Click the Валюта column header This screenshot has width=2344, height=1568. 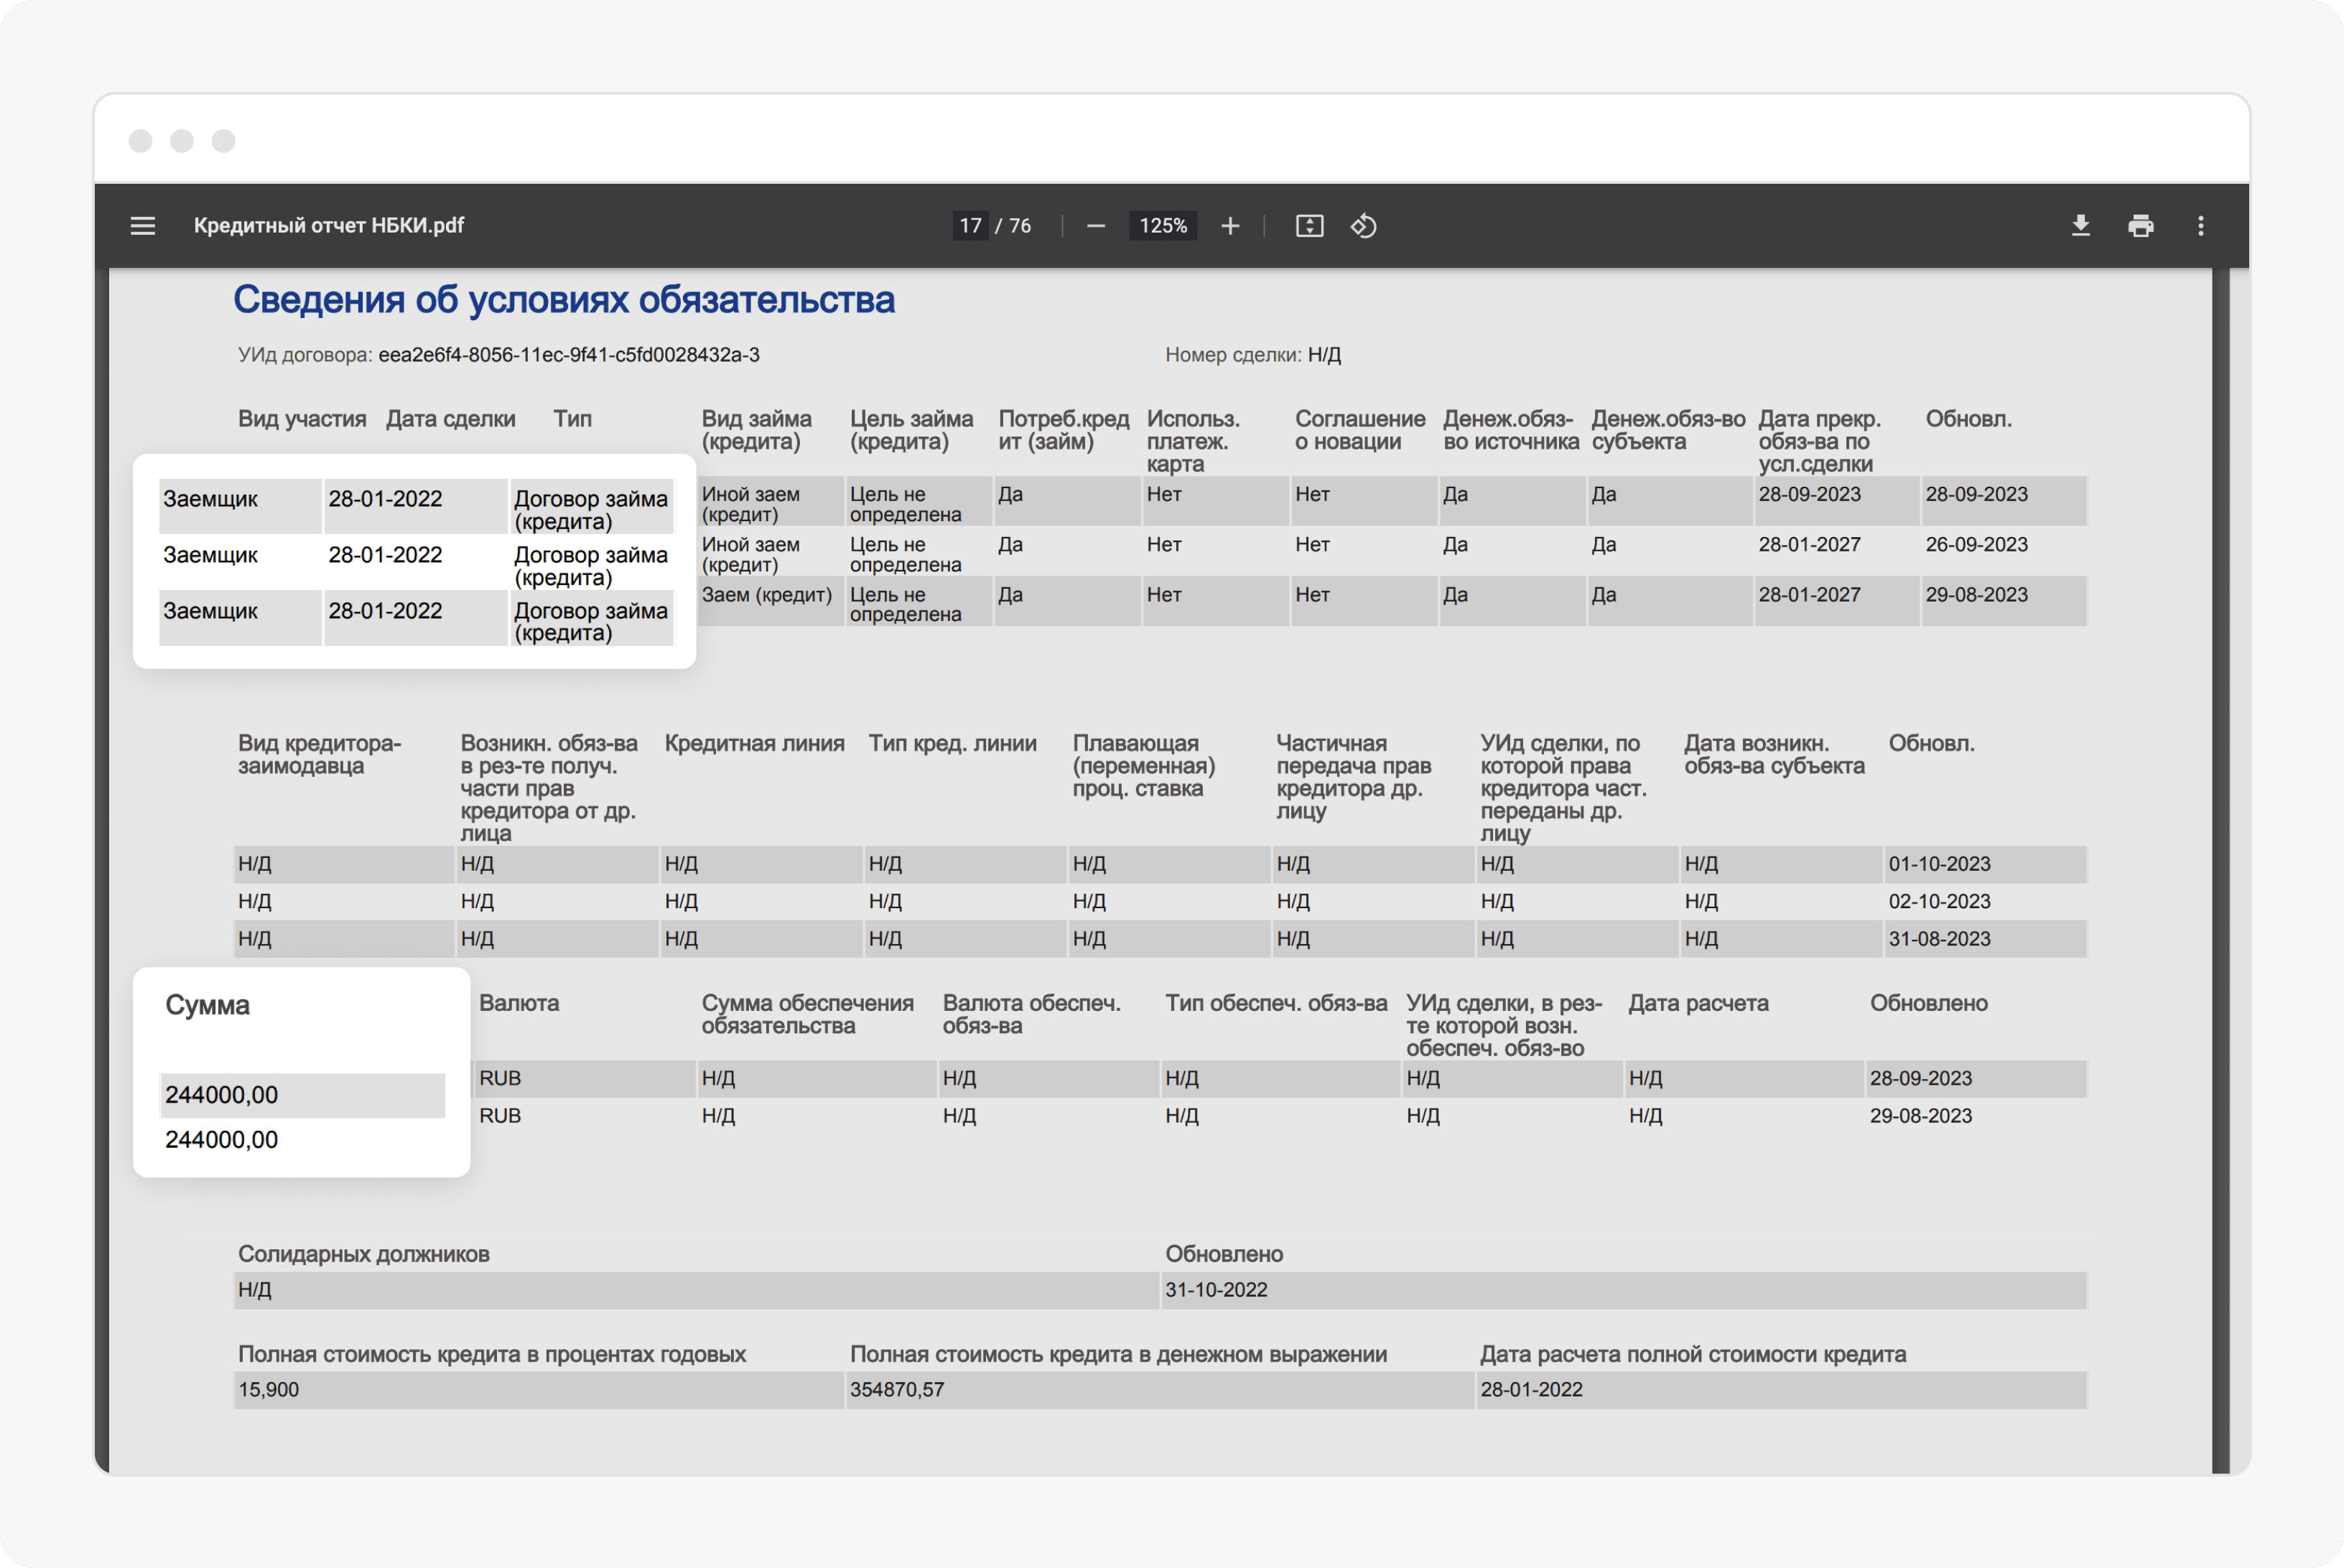519,1004
